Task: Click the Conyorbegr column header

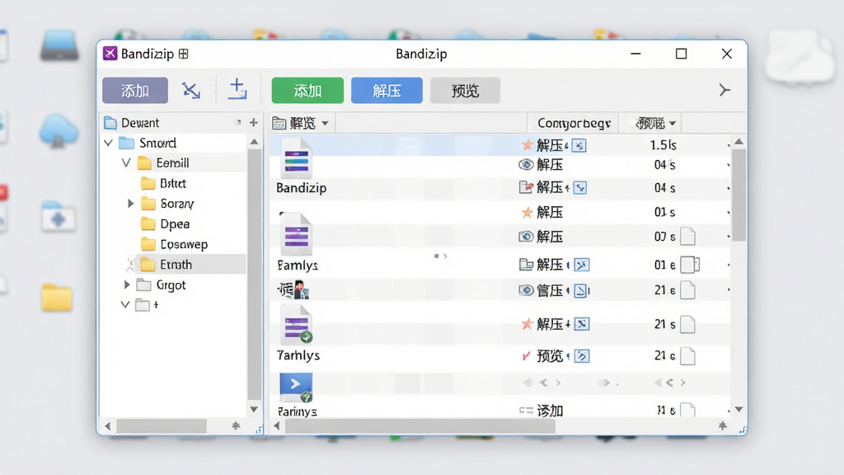Action: [574, 124]
